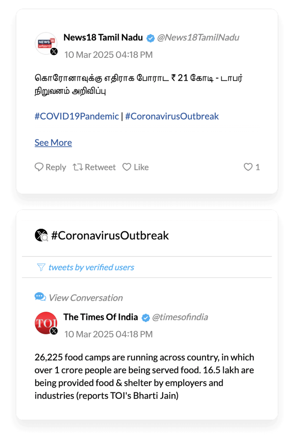Click the heart like count icon
This screenshot has height=443, width=294.
point(248,167)
